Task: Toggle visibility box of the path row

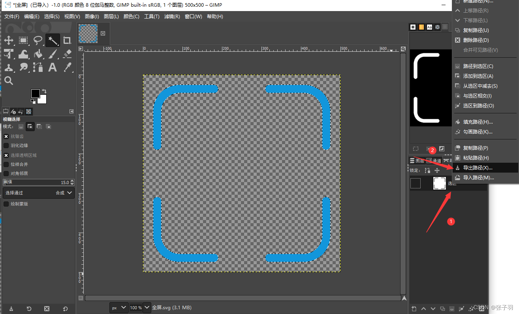Action: [416, 183]
